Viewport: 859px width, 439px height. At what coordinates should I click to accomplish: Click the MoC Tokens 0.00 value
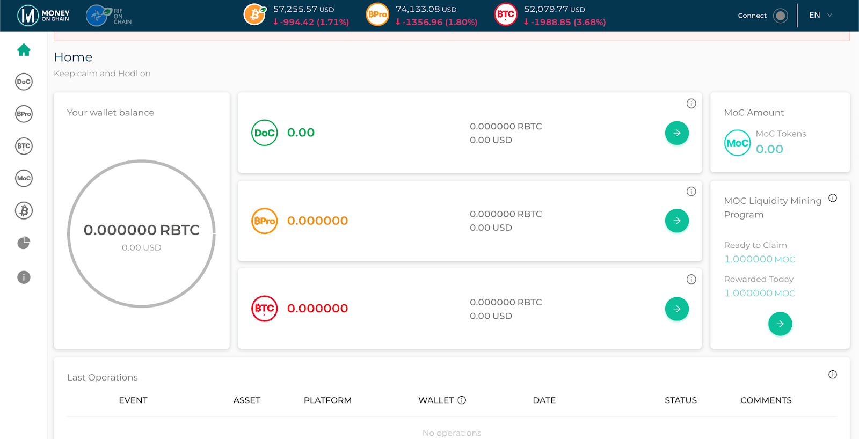point(769,149)
